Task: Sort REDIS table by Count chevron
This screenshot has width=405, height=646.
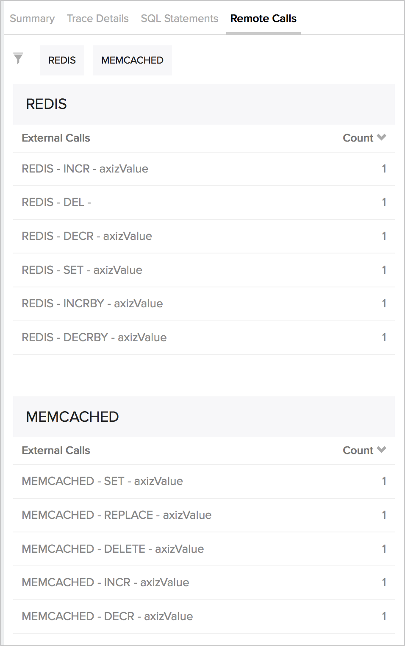Action: (381, 137)
